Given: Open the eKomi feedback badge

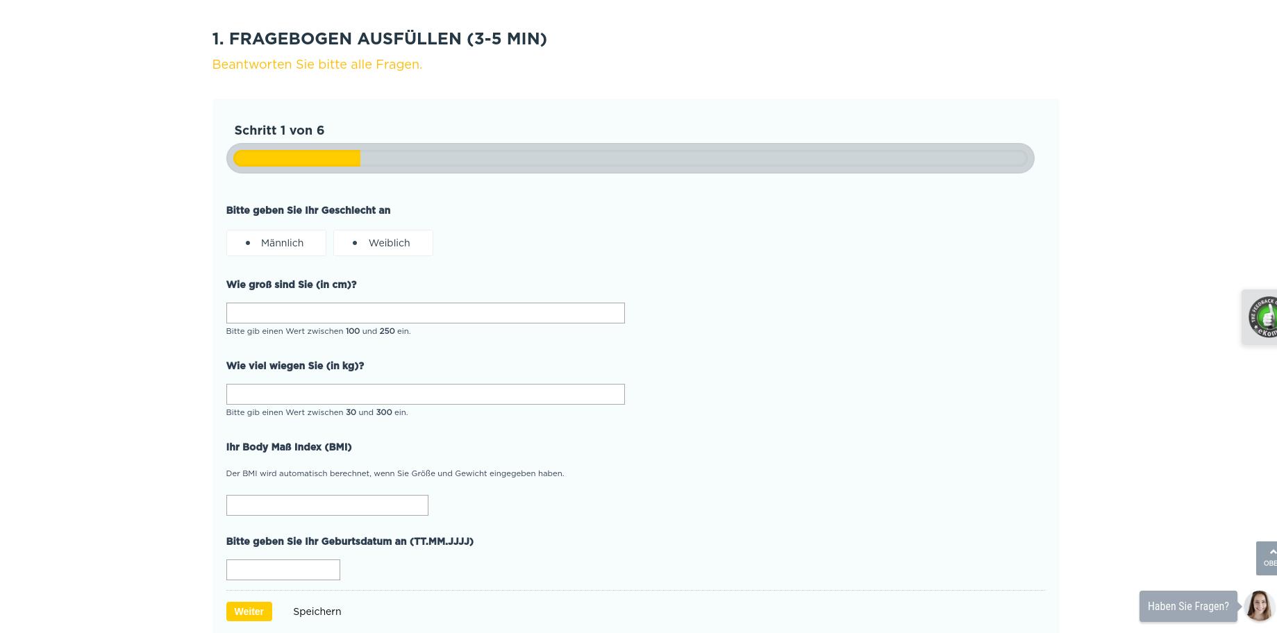Looking at the screenshot, I should coord(1262,317).
